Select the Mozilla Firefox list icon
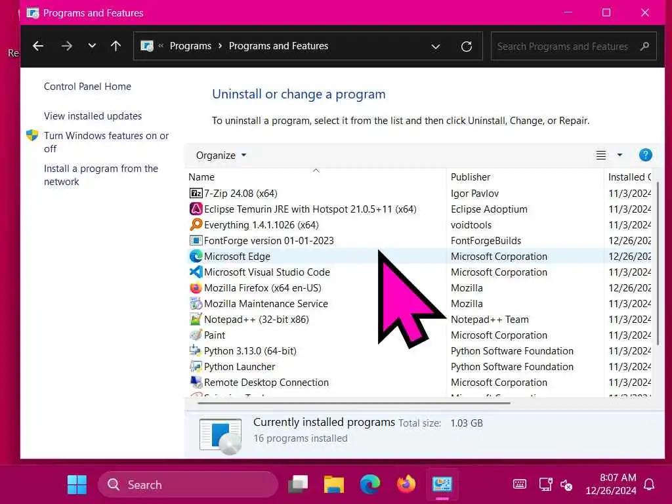The image size is (672, 504). tap(196, 287)
